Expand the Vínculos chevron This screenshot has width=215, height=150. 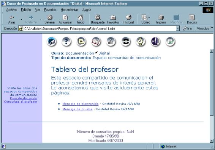tap(212, 28)
